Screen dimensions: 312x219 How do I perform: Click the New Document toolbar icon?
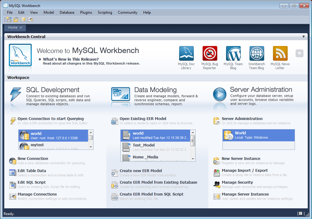tap(8, 19)
